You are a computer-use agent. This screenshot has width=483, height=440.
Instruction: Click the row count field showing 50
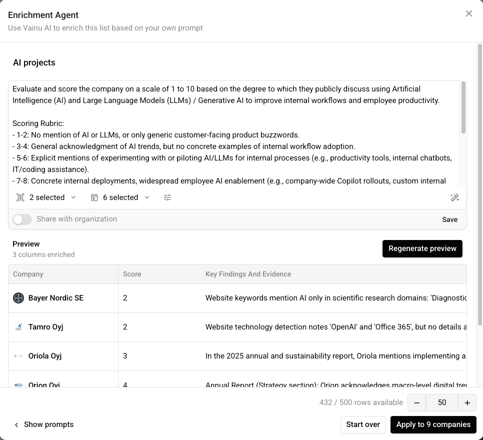point(442,402)
